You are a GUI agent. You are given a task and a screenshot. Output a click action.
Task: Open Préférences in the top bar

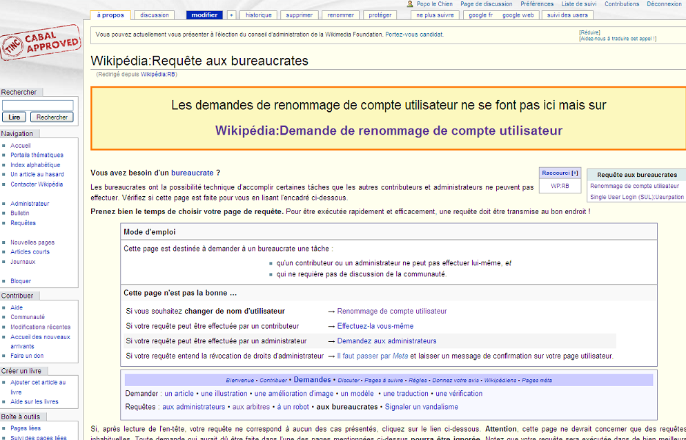click(537, 4)
